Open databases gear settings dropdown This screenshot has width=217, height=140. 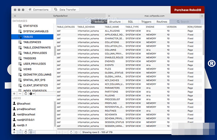pyautogui.click(x=32, y=94)
